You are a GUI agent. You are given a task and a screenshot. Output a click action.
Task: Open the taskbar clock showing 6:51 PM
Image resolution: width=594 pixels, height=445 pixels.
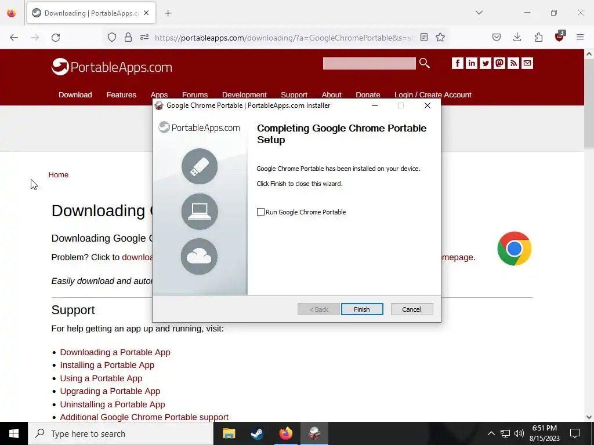pyautogui.click(x=544, y=433)
